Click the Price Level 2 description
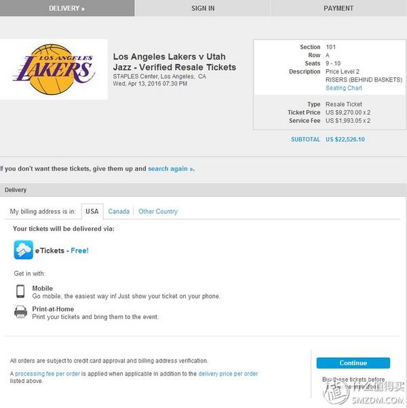This screenshot has width=407, height=408. point(343,72)
